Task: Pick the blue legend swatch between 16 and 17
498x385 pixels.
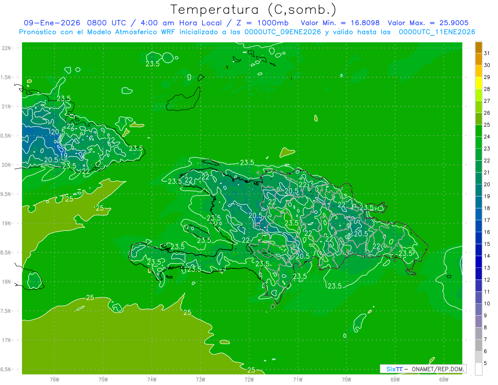Action: [x=478, y=226]
